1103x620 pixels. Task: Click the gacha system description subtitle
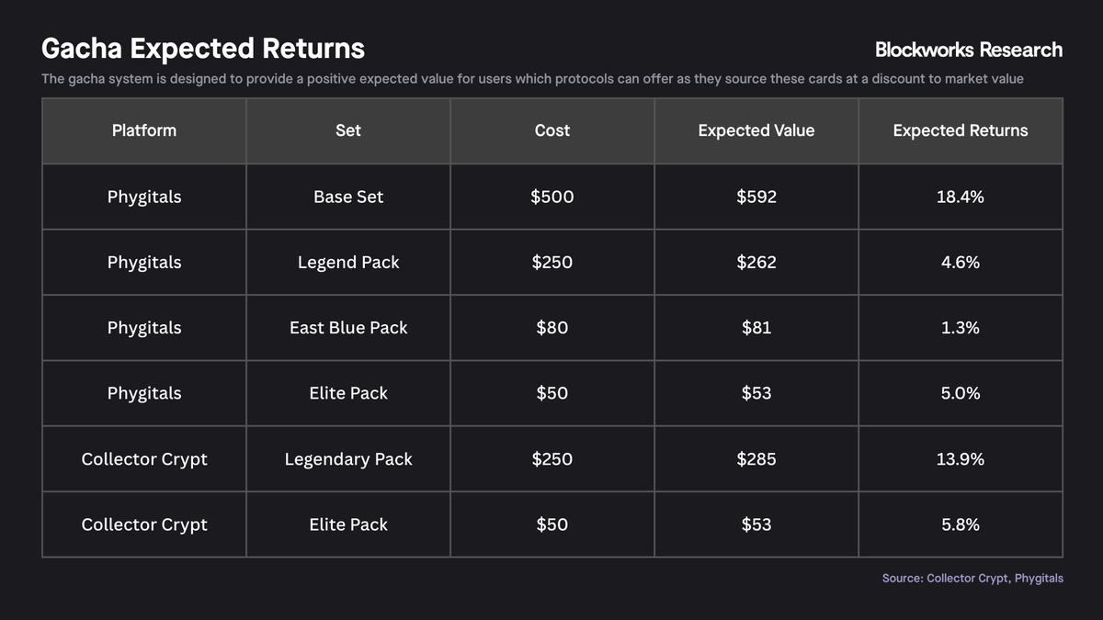pos(532,79)
